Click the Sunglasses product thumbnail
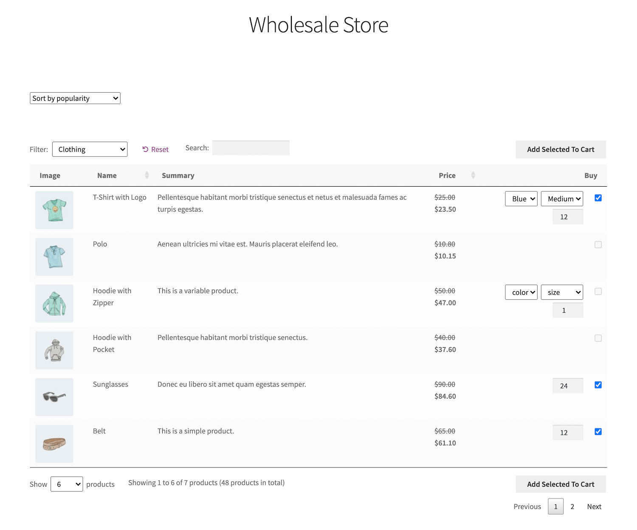Screen dimensions: 637x530 (54, 397)
